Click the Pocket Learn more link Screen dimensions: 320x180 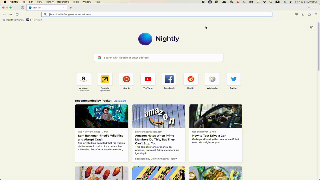(120, 101)
